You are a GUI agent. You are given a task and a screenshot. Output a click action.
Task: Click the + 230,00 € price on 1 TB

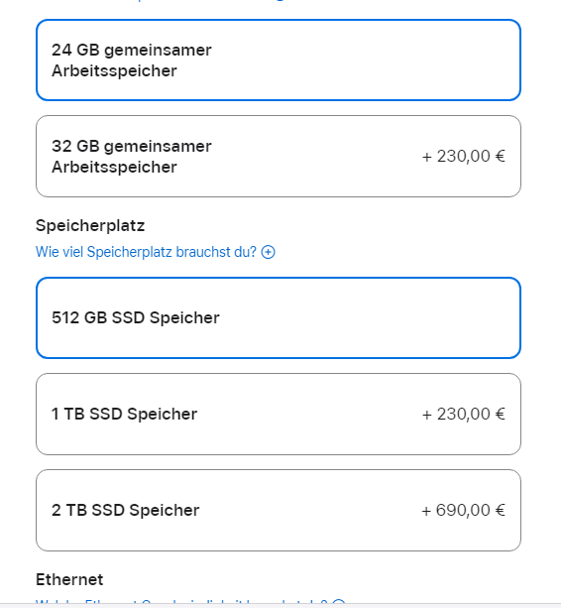463,415
